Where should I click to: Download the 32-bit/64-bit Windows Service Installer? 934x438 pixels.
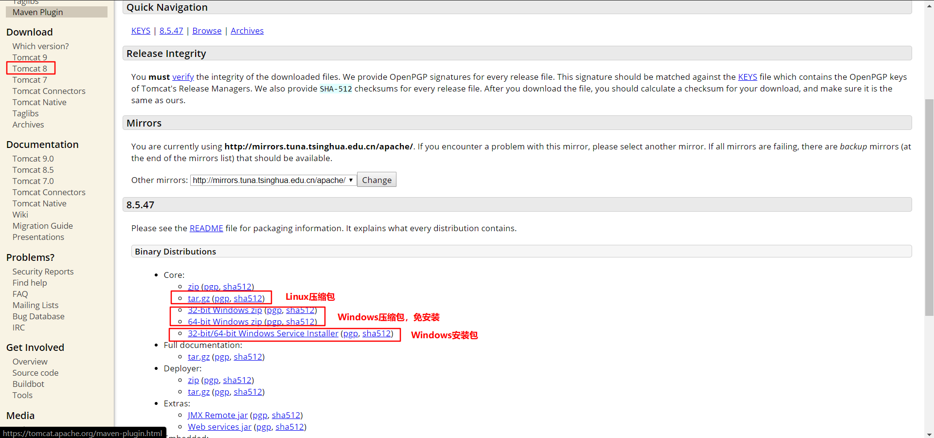263,333
